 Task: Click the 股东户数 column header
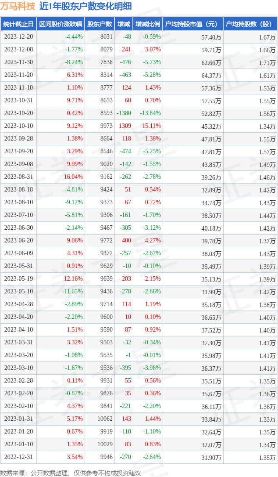click(x=100, y=24)
